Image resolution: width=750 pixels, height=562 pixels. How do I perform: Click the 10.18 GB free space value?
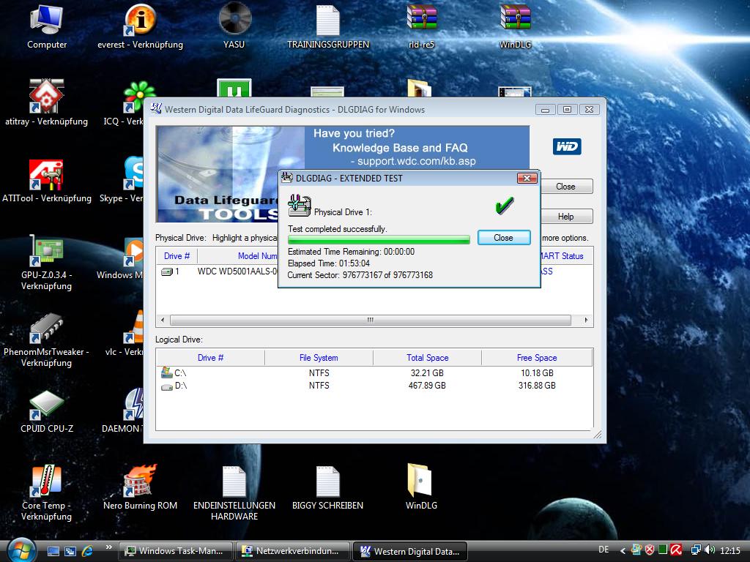coord(537,372)
